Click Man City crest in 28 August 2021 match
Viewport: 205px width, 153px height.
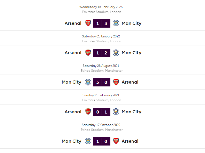point(88,82)
